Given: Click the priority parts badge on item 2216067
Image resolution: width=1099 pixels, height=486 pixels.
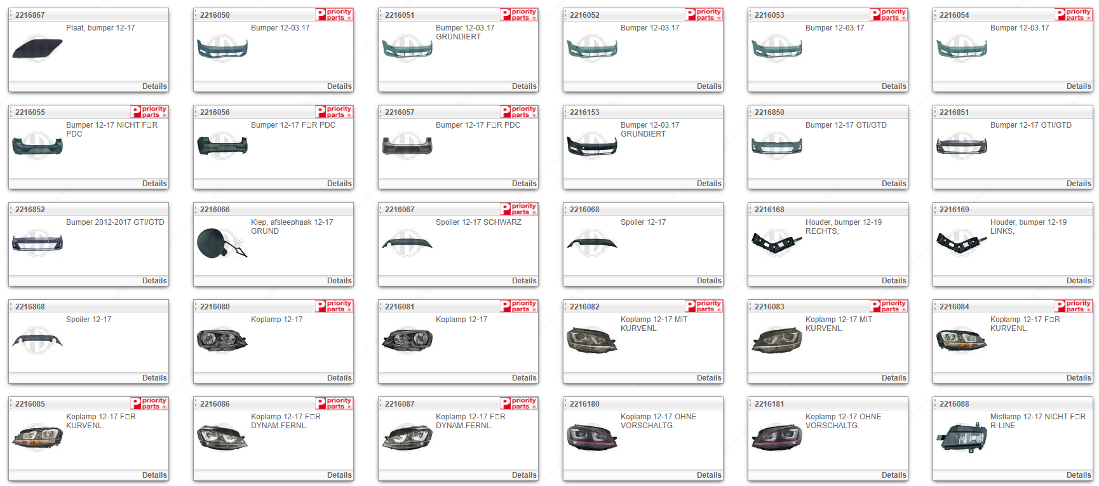Looking at the screenshot, I should click(519, 209).
